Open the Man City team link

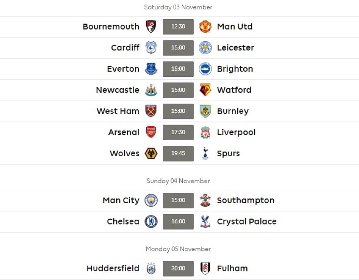(121, 200)
